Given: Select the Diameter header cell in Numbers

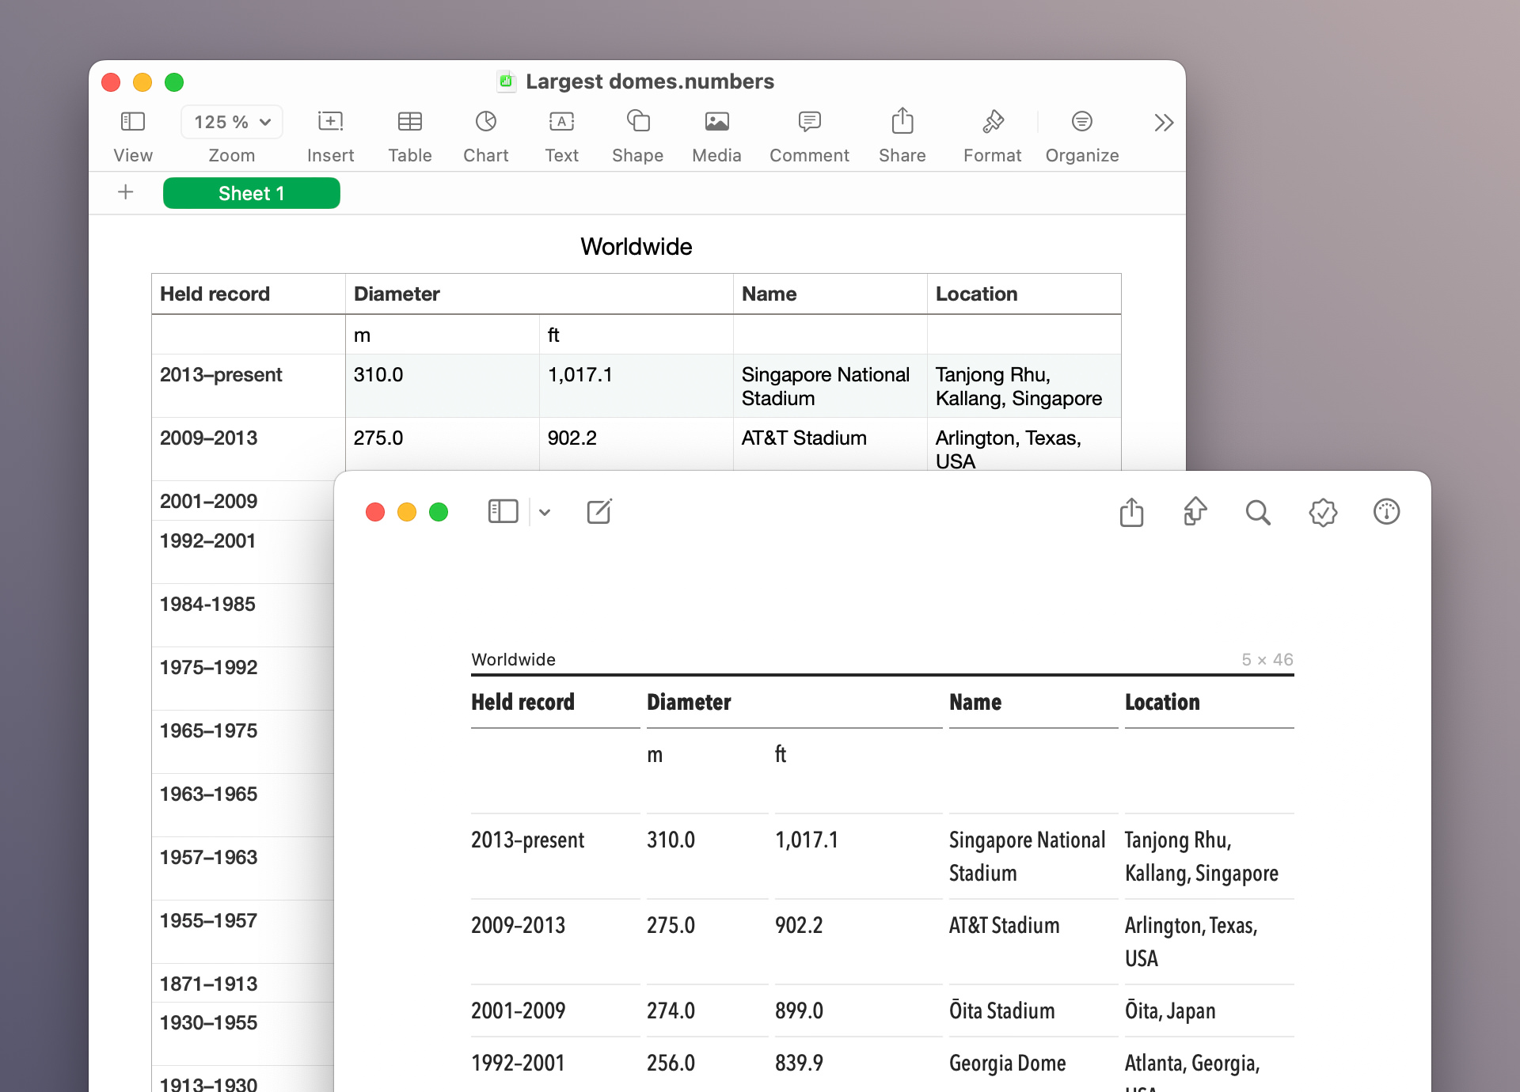Looking at the screenshot, I should 539,294.
